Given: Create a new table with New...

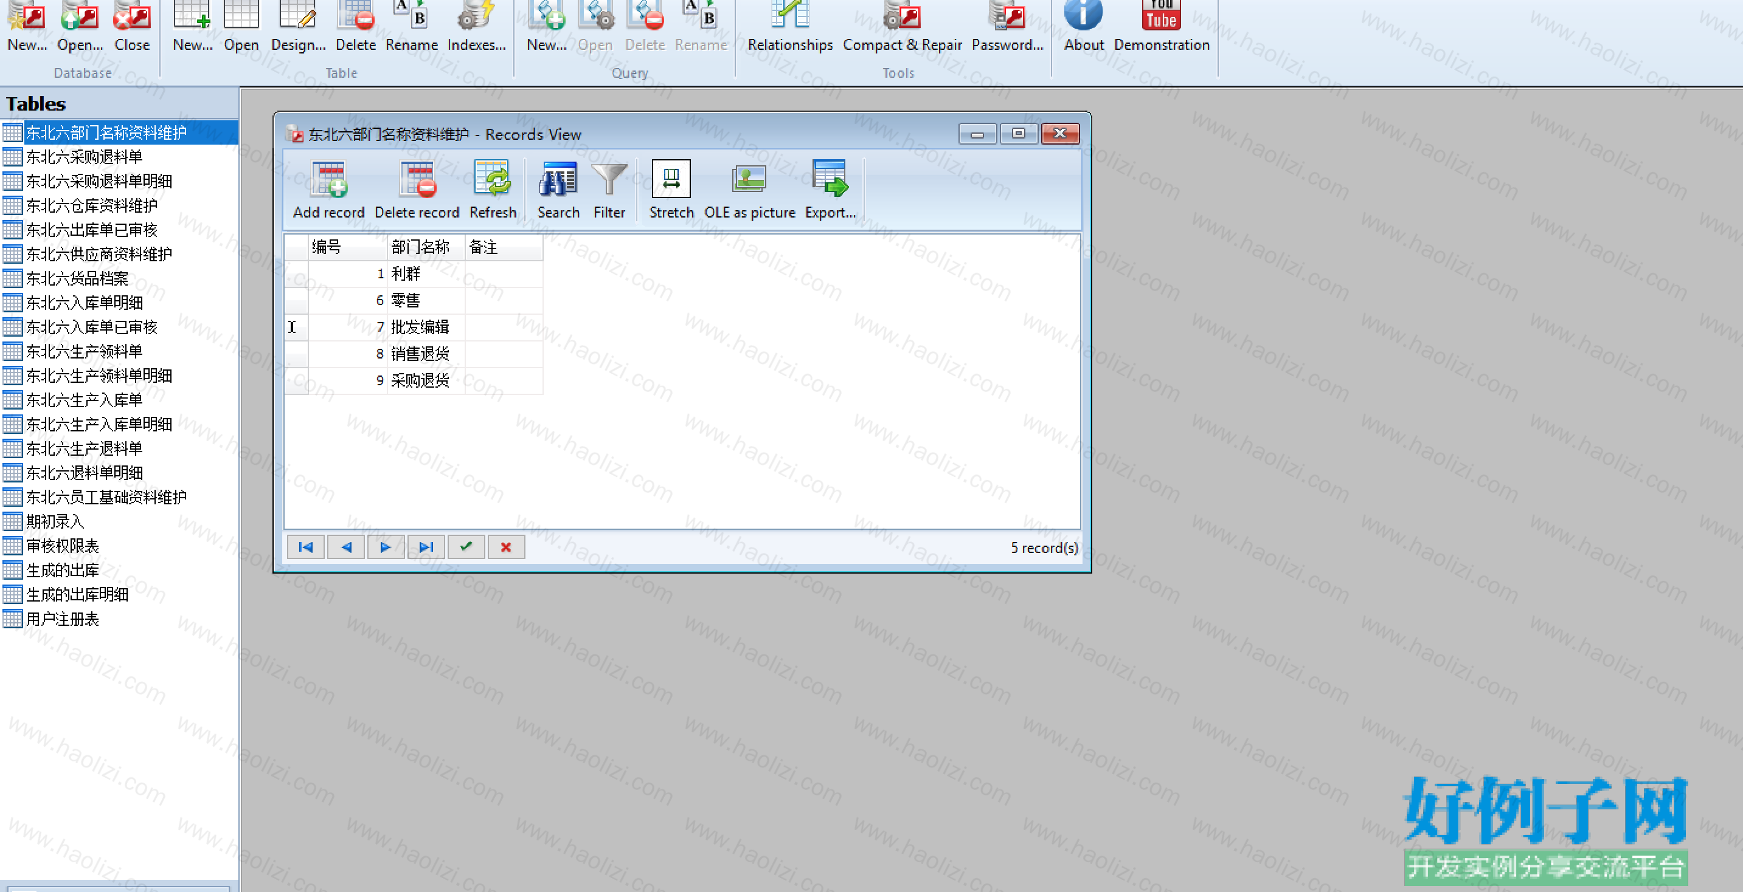Looking at the screenshot, I should click(192, 27).
